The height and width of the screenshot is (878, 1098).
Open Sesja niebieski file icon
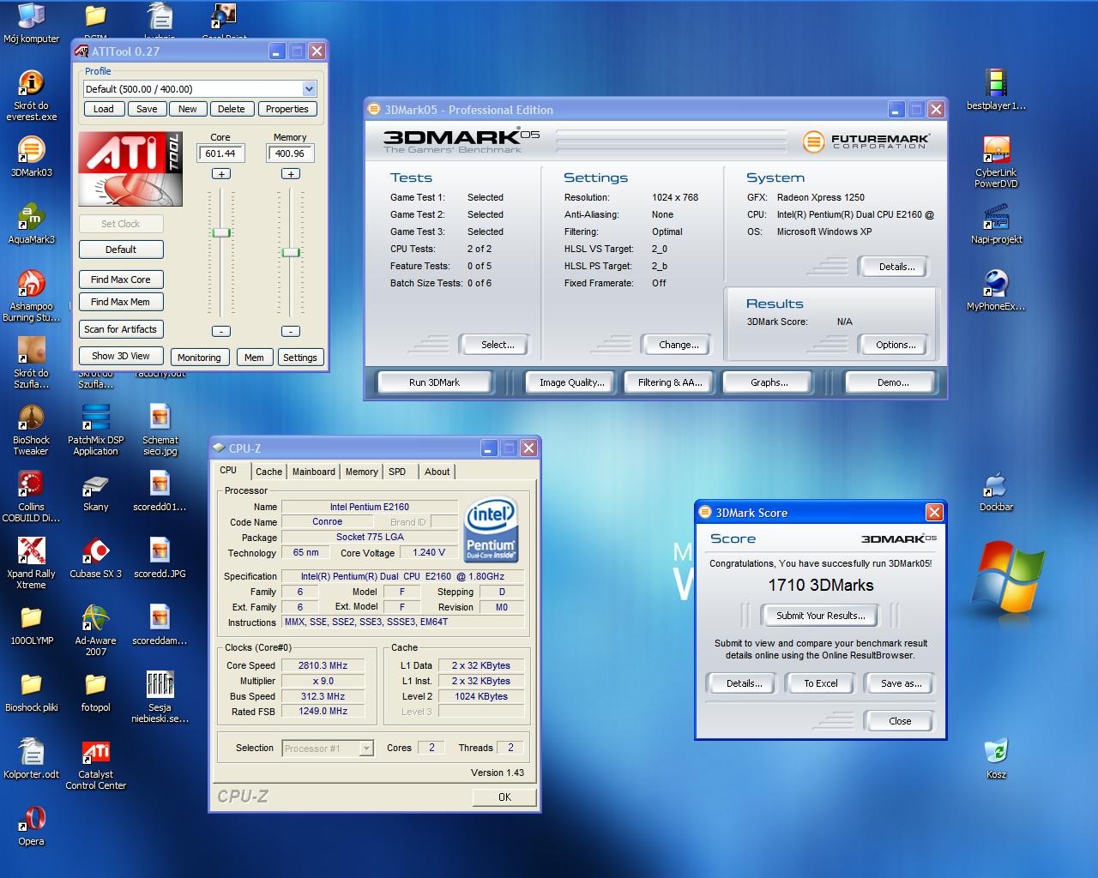click(160, 697)
